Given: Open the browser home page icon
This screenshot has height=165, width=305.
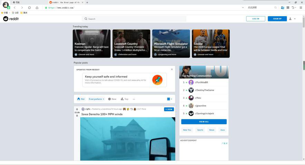Looking at the screenshot, I should (x=37, y=8).
